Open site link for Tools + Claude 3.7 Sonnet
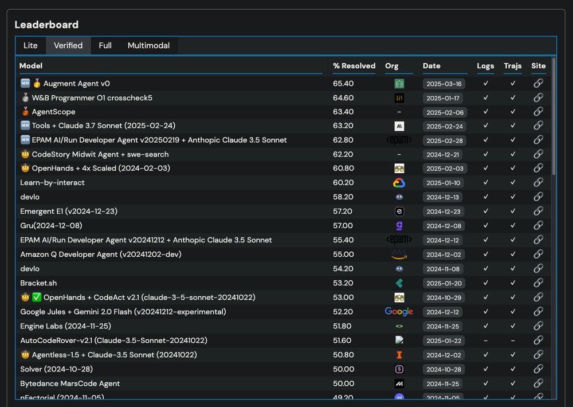The width and height of the screenshot is (573, 407). [x=538, y=126]
